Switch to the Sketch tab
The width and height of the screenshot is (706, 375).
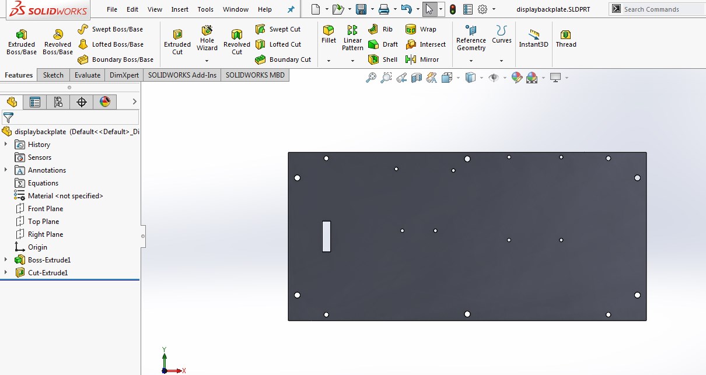coord(53,75)
